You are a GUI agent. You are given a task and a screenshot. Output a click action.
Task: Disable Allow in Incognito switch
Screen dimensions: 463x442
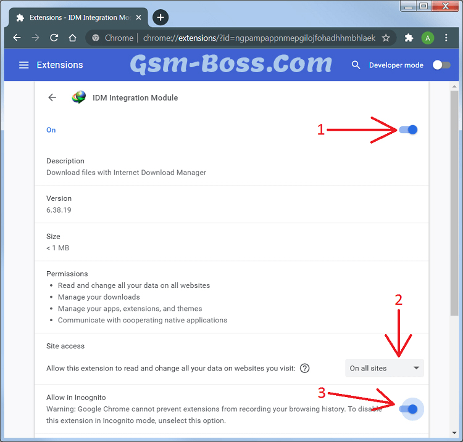pos(408,409)
